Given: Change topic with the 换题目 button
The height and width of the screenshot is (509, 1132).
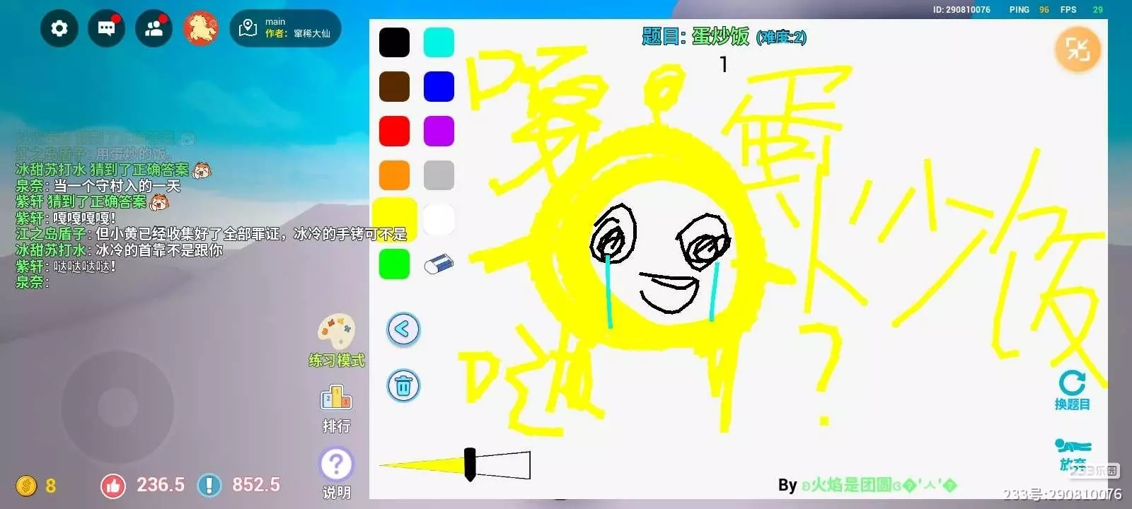Looking at the screenshot, I should [1072, 391].
